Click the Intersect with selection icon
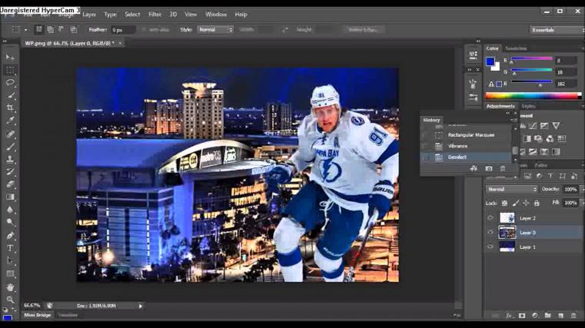The height and width of the screenshot is (328, 585). tap(73, 29)
